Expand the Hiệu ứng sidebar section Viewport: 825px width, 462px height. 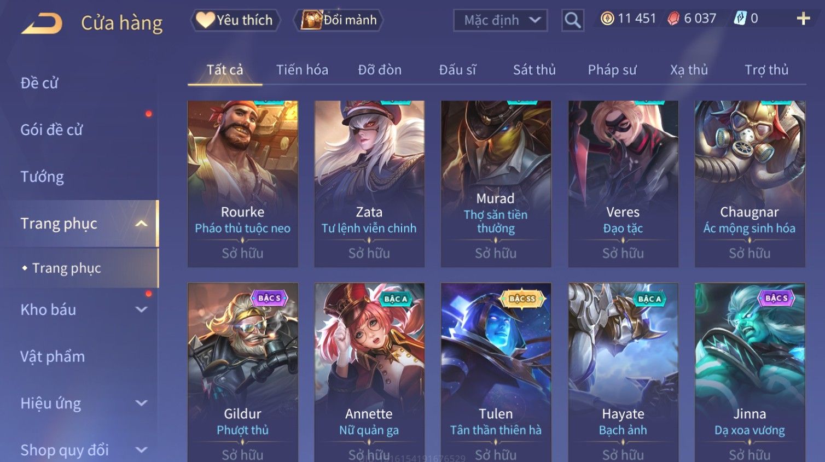pos(141,403)
